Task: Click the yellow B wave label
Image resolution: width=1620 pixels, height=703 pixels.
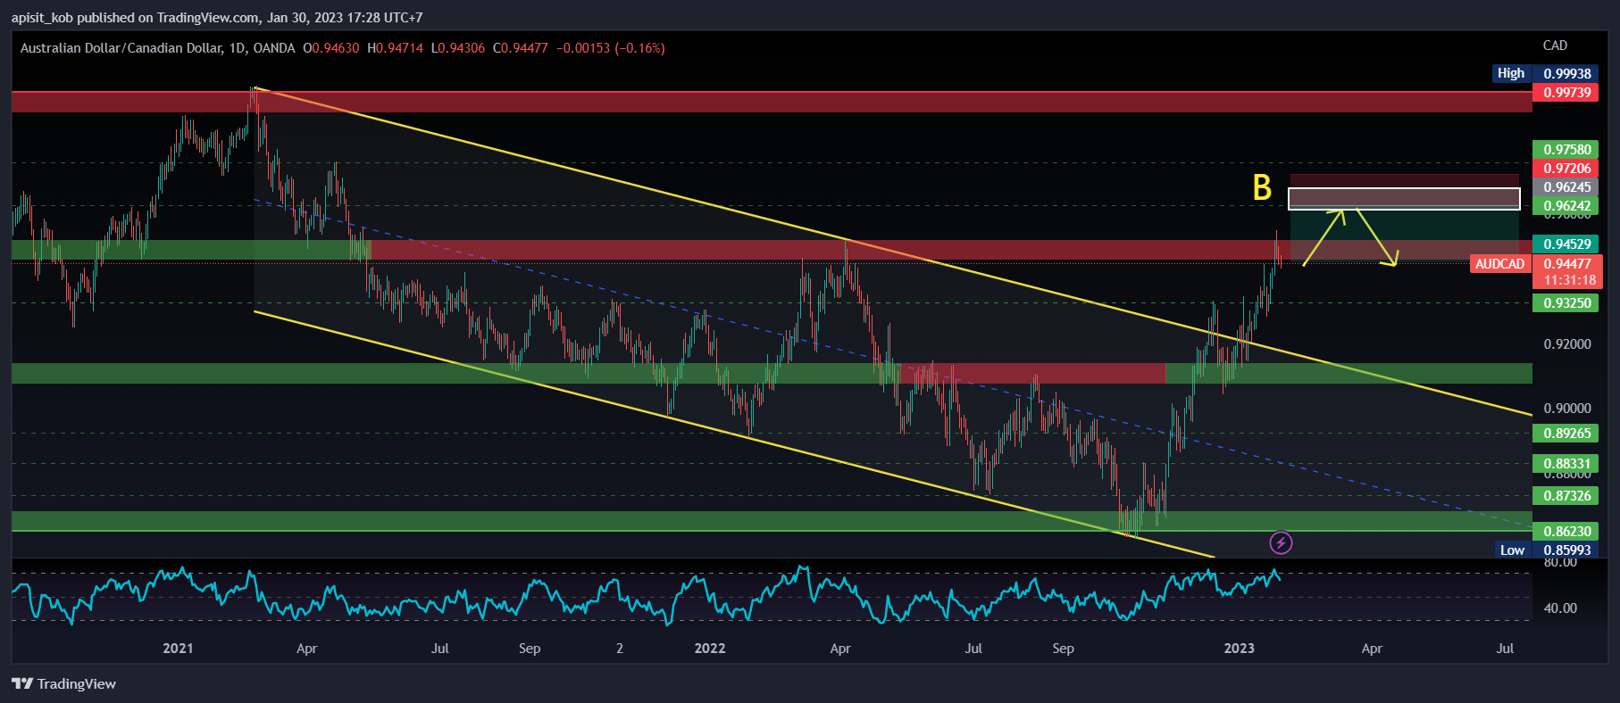Action: click(1262, 187)
